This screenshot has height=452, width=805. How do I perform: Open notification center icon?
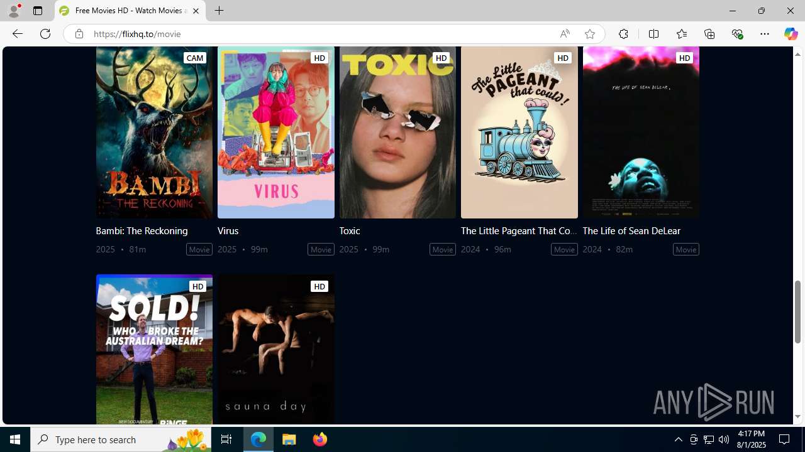coord(785,439)
